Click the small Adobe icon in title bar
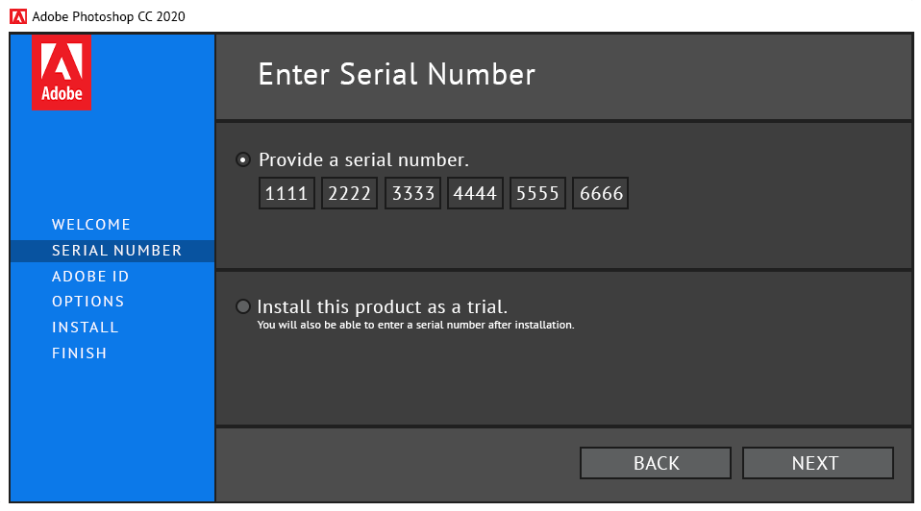 (x=18, y=16)
